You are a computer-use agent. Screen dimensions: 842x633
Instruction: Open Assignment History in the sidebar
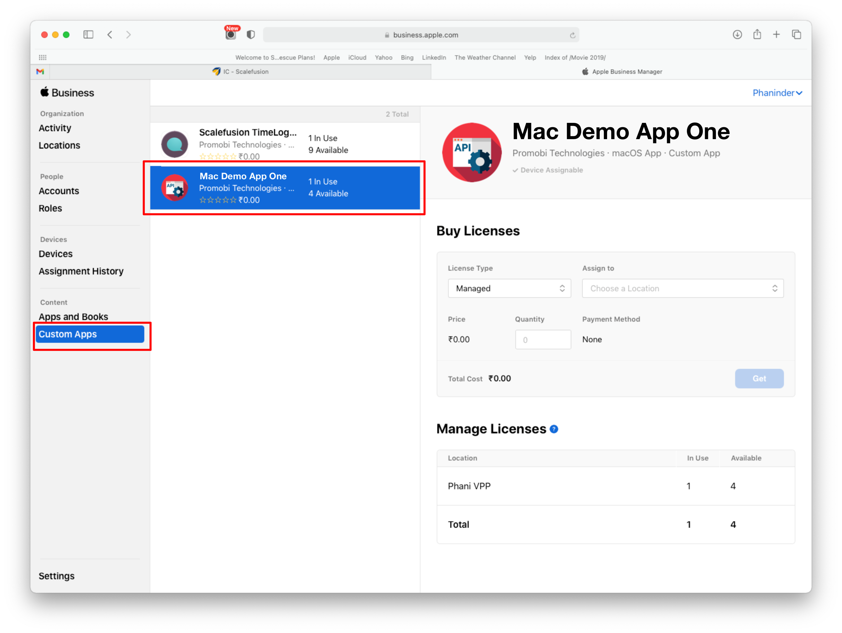tap(81, 271)
